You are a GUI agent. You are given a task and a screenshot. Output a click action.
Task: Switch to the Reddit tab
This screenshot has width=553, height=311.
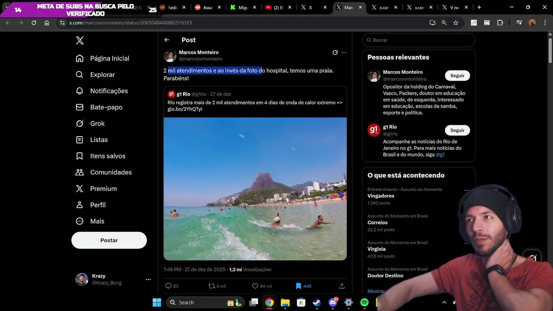click(x=173, y=7)
